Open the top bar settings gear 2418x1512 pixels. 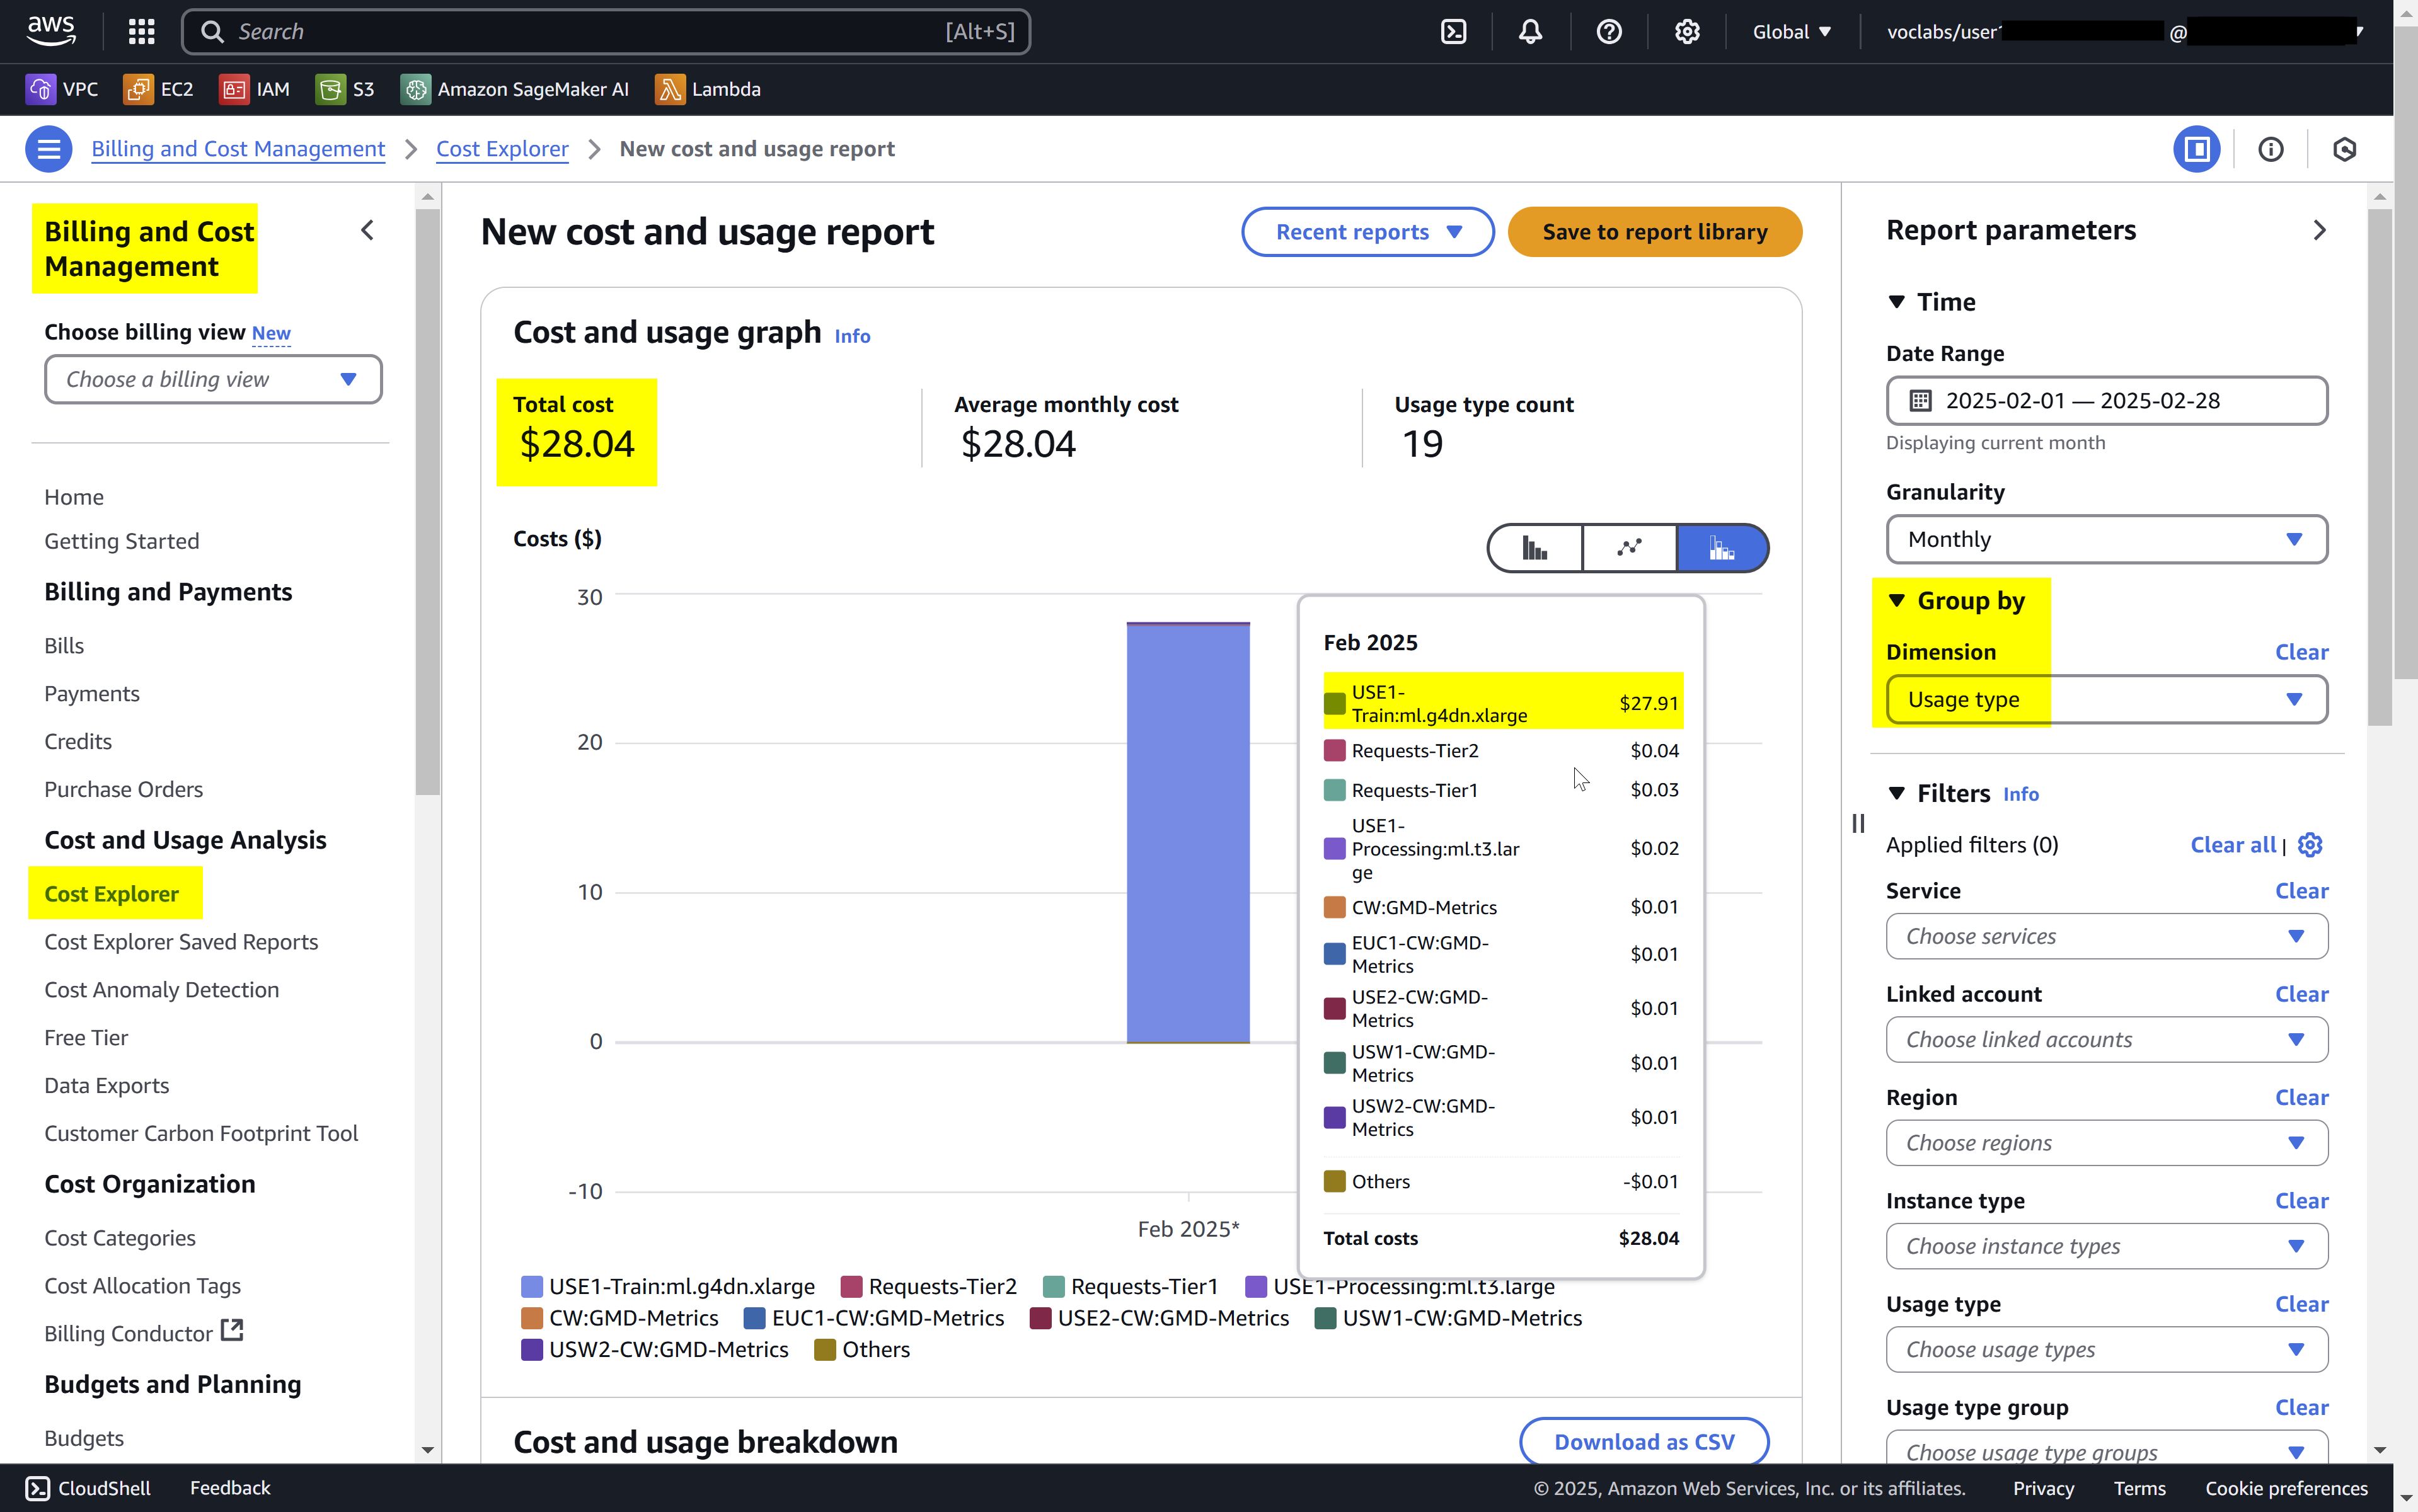(x=1686, y=32)
